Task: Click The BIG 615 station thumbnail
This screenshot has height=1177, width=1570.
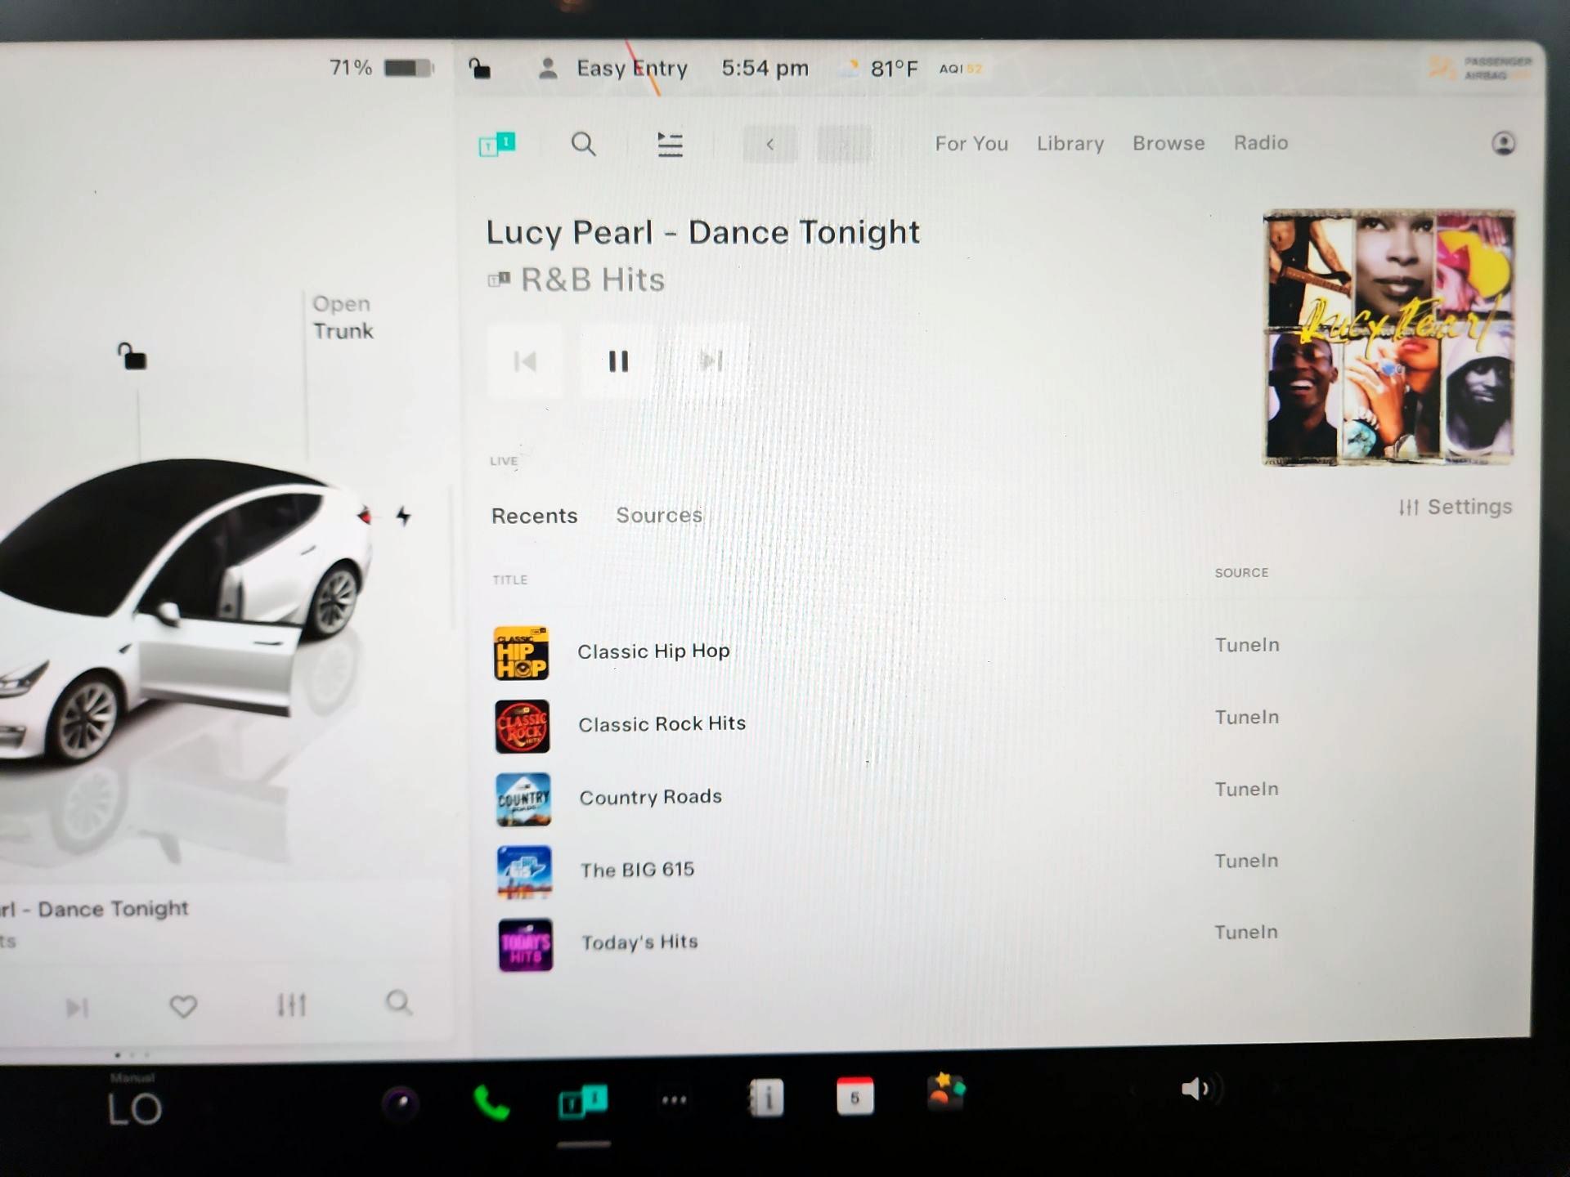Action: click(524, 871)
